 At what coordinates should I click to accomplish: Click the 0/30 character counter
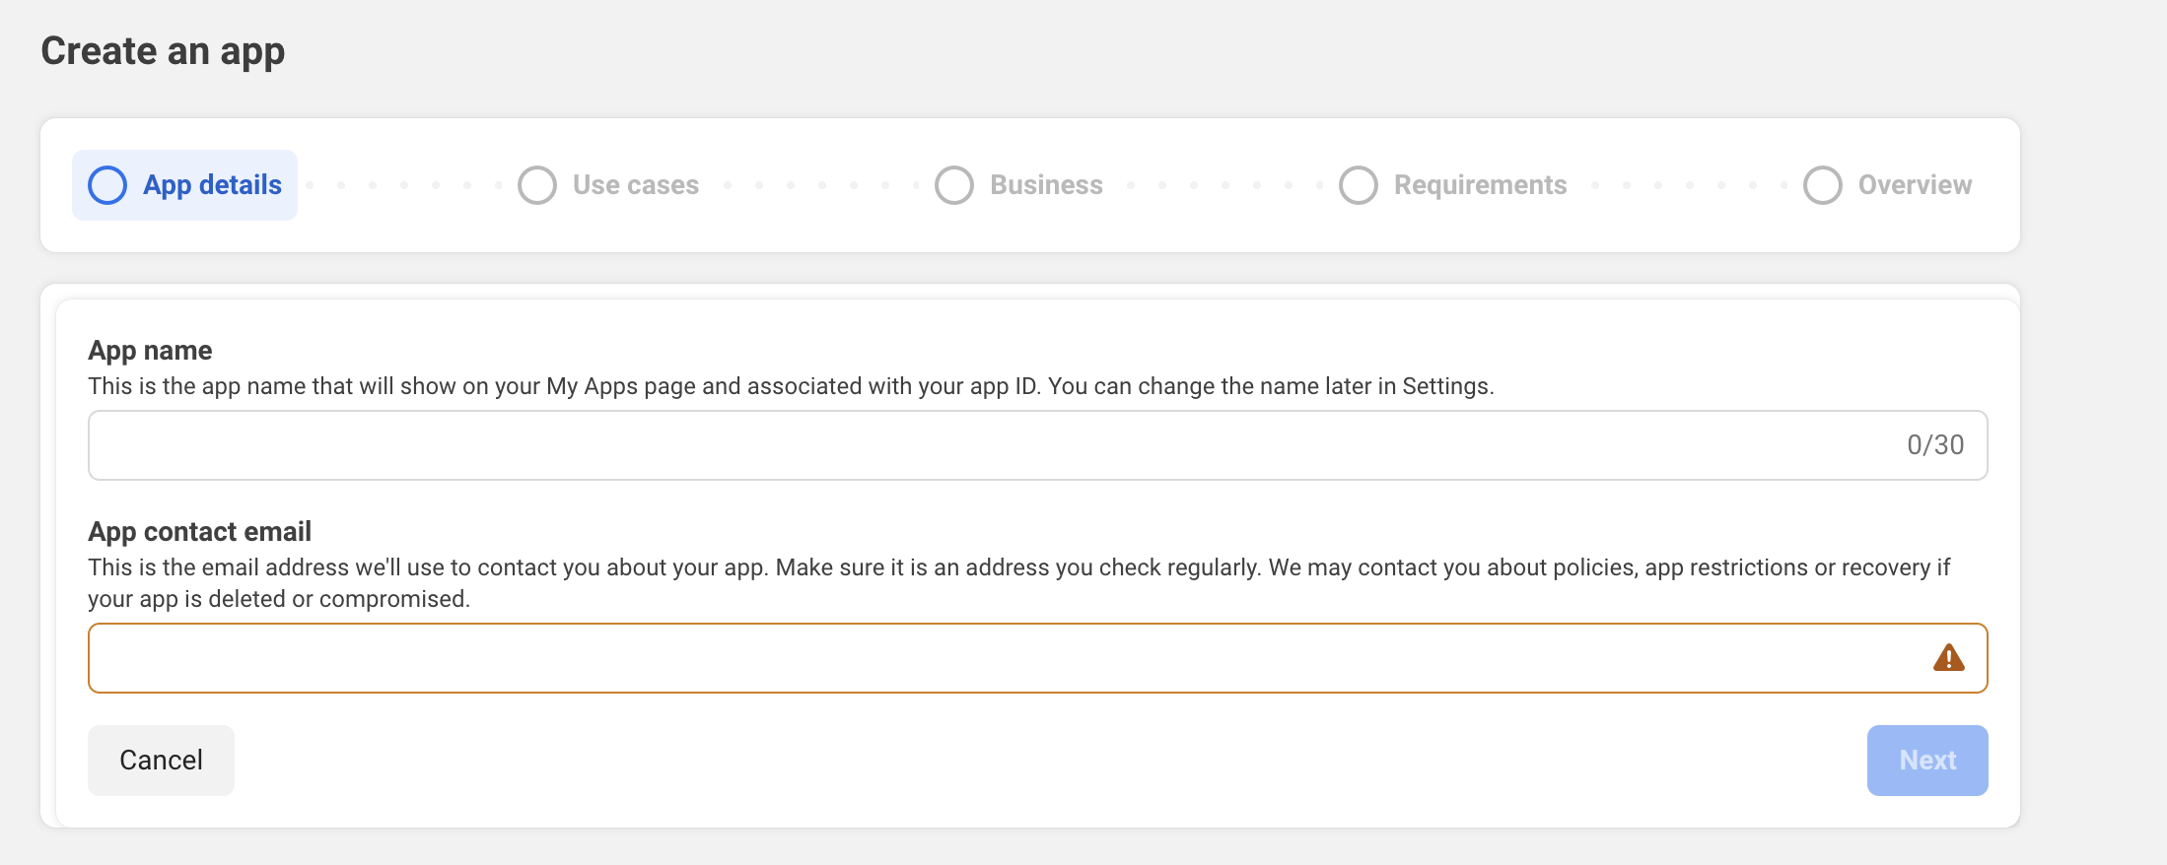coord(1935,445)
